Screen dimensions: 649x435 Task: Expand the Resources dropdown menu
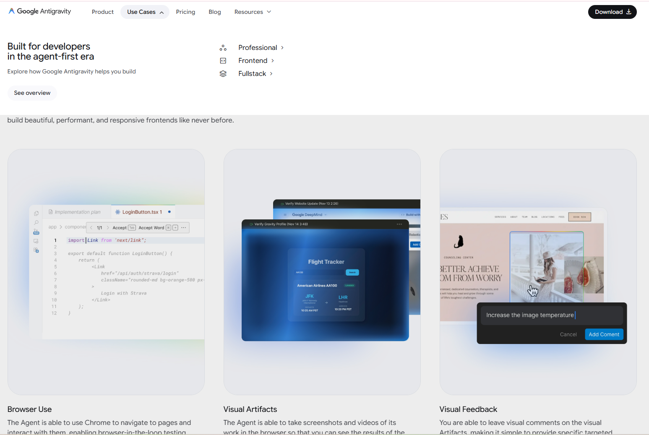click(x=253, y=12)
